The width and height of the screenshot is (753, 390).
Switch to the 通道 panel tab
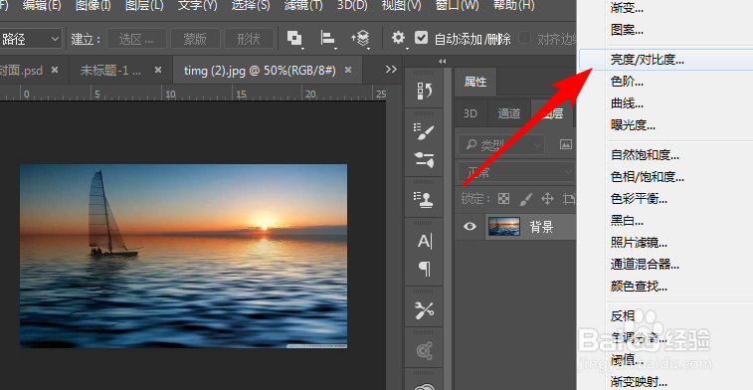[509, 113]
